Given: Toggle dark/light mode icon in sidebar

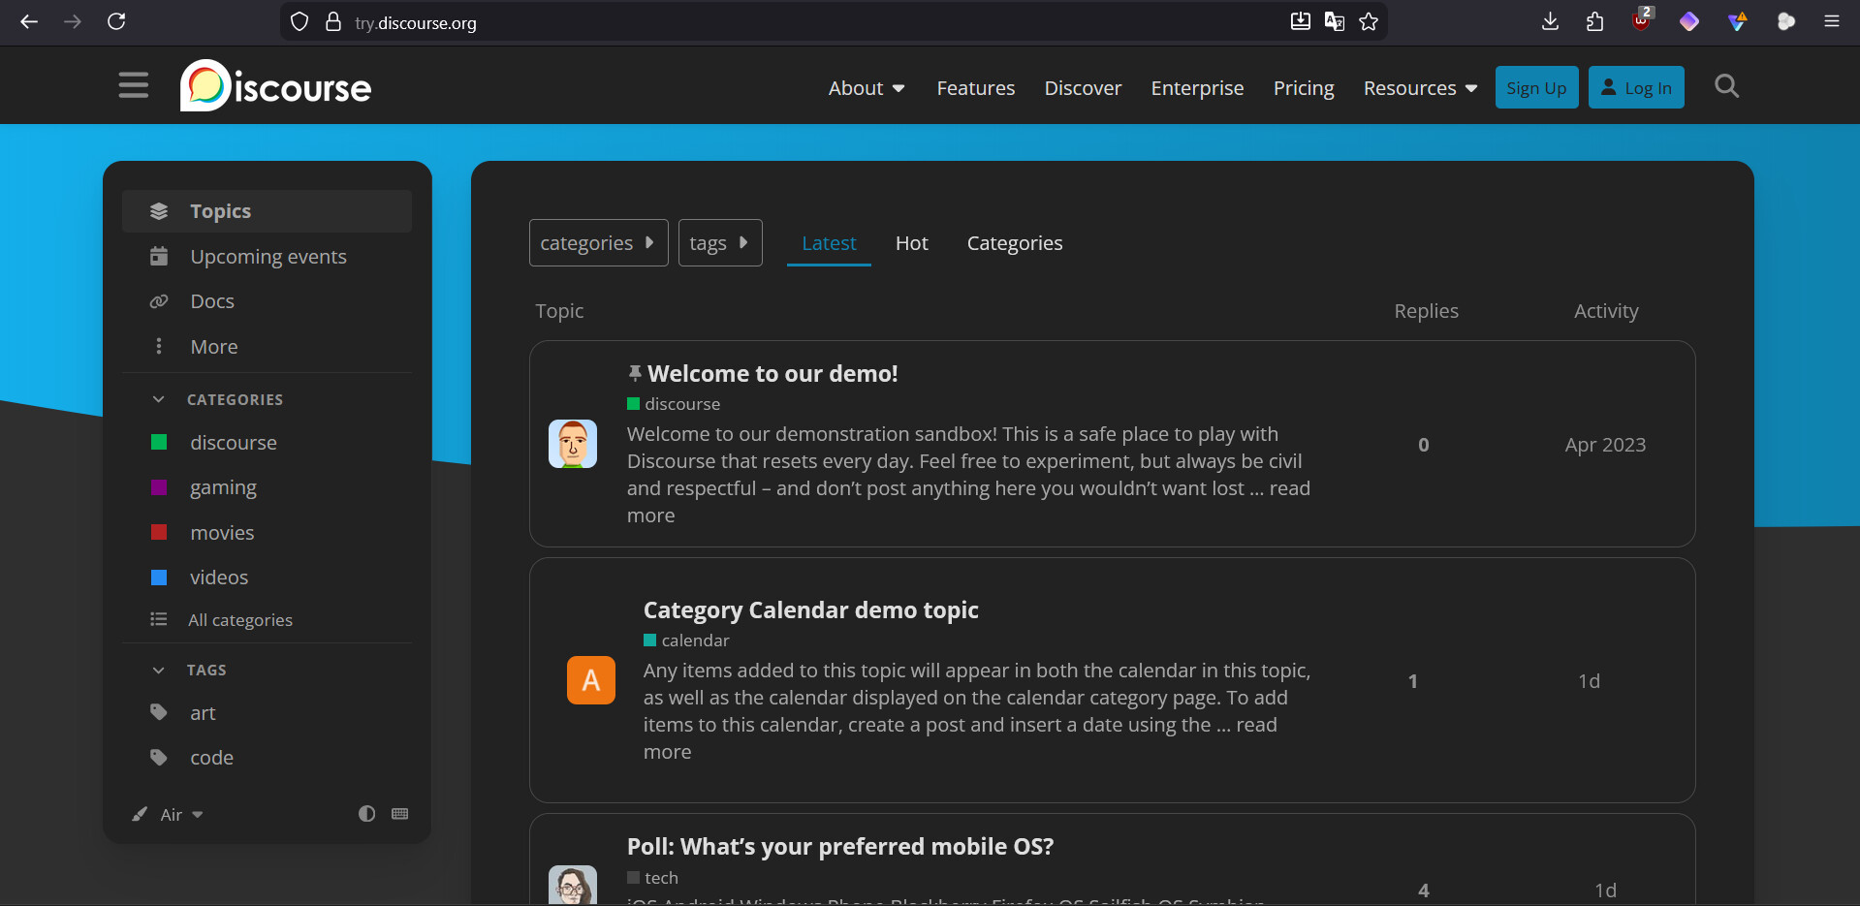Looking at the screenshot, I should click(x=366, y=814).
